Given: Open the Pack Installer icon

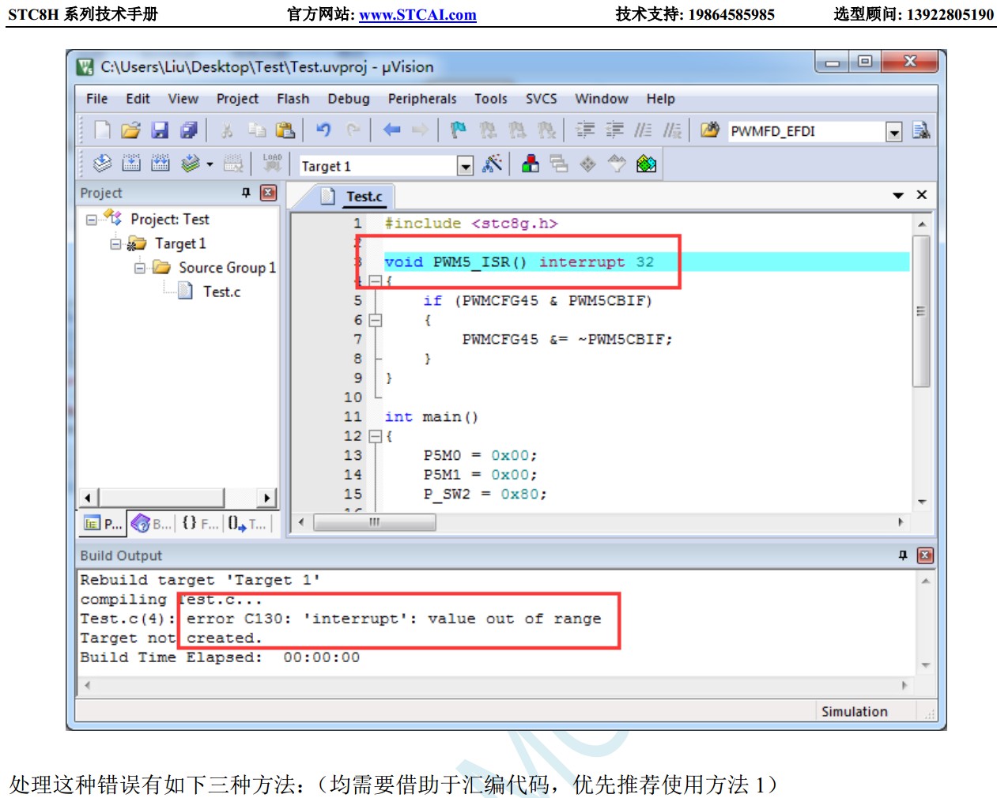Looking at the screenshot, I should (646, 164).
